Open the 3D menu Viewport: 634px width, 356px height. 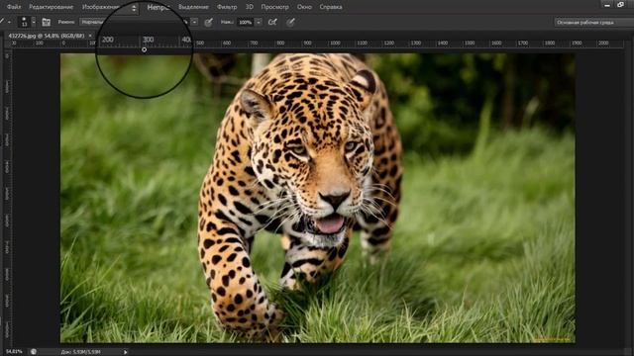click(x=250, y=7)
